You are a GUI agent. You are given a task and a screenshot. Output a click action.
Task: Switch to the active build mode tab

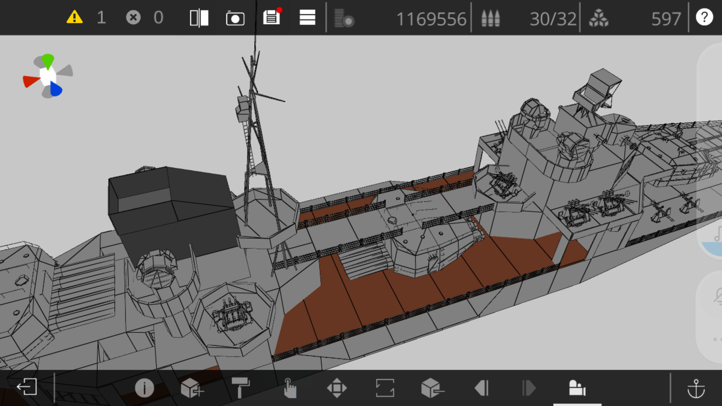tap(577, 388)
